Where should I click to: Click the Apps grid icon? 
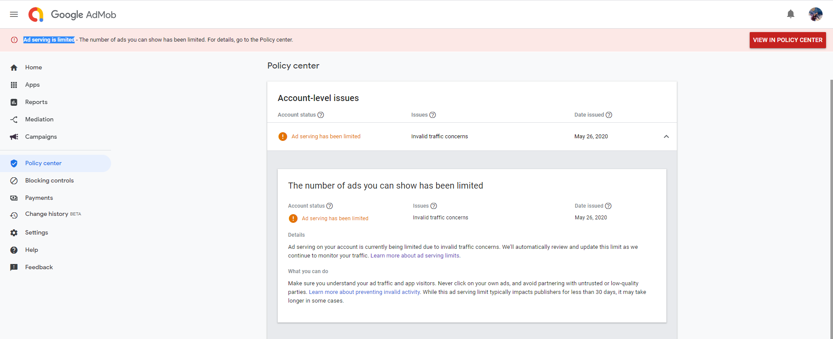pyautogui.click(x=14, y=85)
